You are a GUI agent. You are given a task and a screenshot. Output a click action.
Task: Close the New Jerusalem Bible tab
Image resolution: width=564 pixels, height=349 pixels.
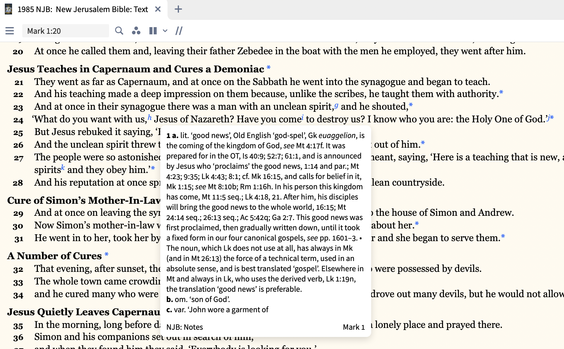pos(158,9)
